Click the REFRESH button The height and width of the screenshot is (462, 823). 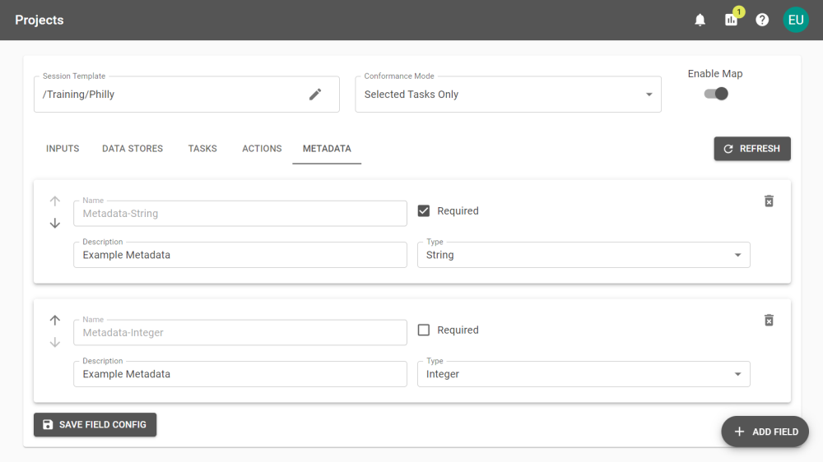pyautogui.click(x=752, y=149)
